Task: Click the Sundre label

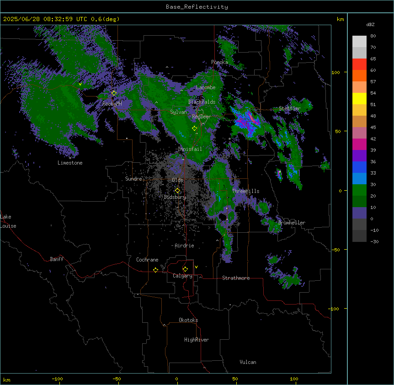Action: (x=133, y=179)
